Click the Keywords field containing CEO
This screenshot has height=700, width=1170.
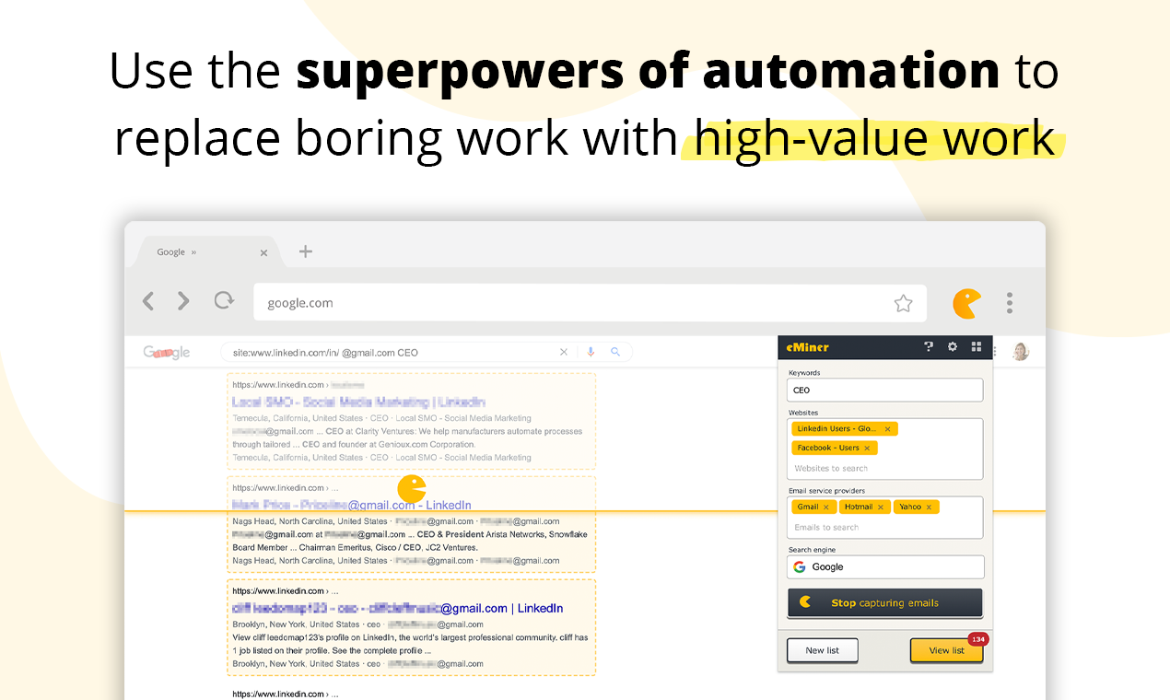tap(884, 391)
